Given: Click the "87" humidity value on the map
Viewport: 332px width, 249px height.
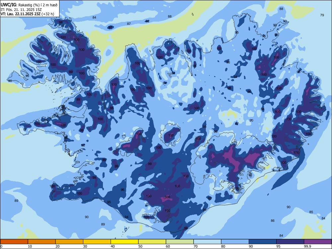Looking at the screenshot, I should tap(129, 24).
